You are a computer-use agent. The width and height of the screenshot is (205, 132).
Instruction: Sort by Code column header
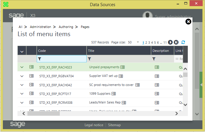(x=62, y=51)
